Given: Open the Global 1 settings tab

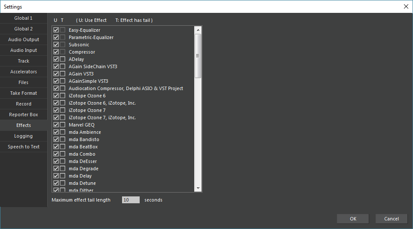Looking at the screenshot, I should point(24,18).
